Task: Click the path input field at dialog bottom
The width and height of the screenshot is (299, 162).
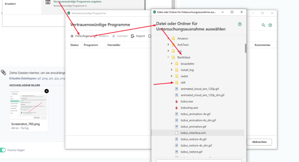Action: tap(199, 161)
